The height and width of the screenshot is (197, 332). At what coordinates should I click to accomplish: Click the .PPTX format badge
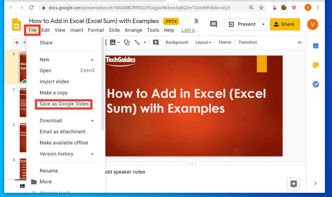(x=171, y=21)
